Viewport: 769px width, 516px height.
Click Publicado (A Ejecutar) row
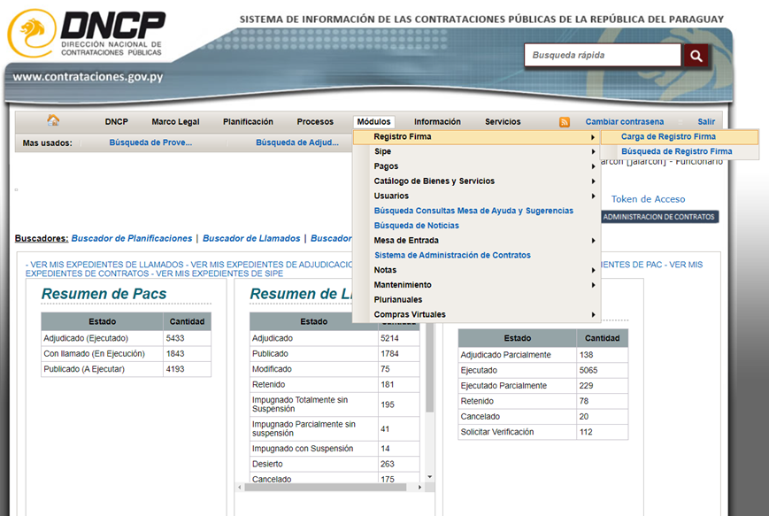pyautogui.click(x=126, y=369)
